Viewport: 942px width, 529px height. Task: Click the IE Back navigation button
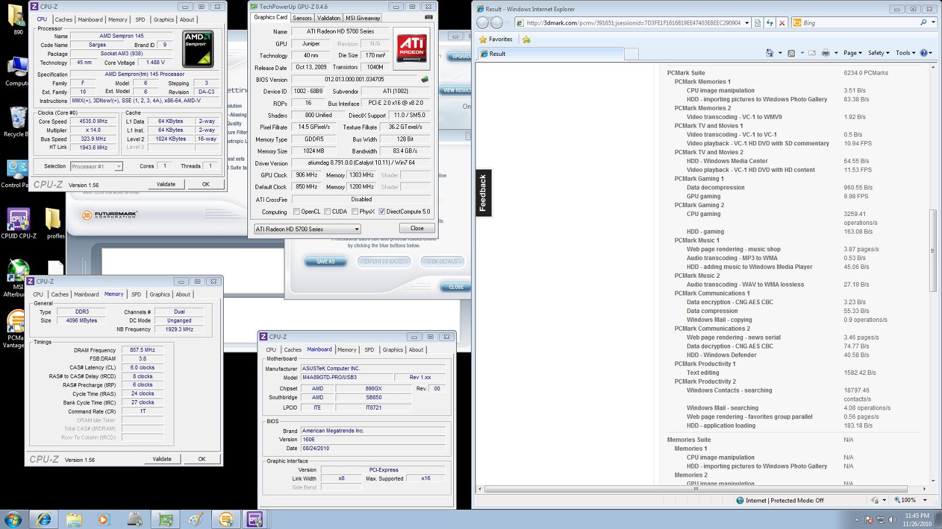(483, 22)
